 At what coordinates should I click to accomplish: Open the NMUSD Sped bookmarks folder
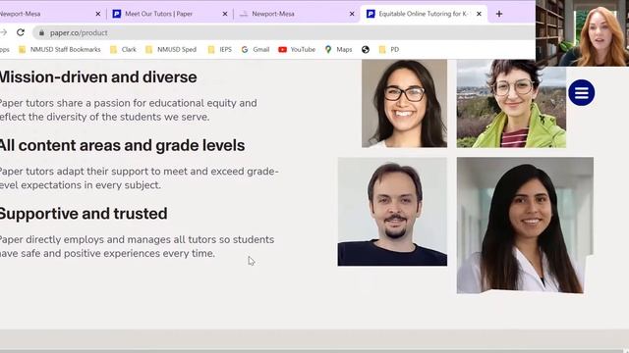(x=171, y=50)
